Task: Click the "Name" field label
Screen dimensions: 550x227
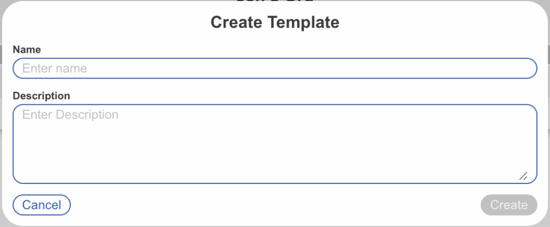Action: pyautogui.click(x=27, y=49)
